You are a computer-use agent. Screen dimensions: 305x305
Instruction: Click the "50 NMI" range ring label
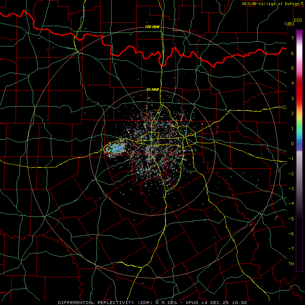[x=153, y=89]
